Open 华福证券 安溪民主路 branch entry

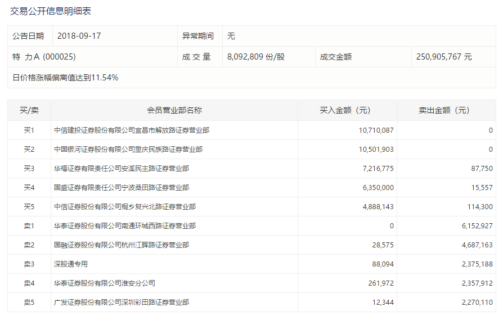point(121,169)
